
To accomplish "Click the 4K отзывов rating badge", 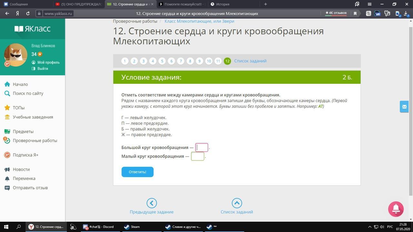I will pos(336,13).
